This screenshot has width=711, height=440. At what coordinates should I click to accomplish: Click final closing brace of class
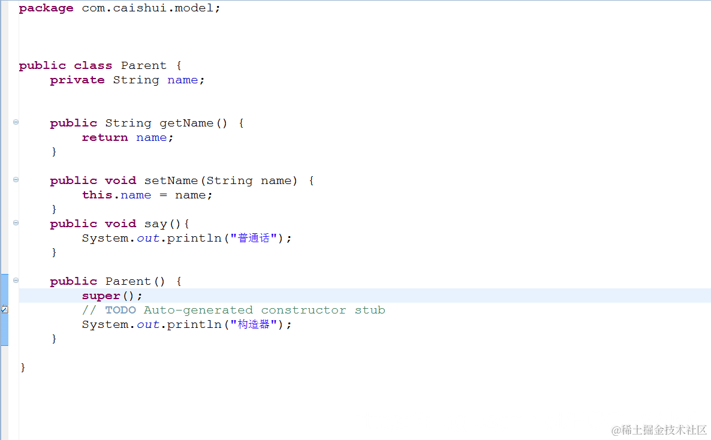tap(23, 367)
